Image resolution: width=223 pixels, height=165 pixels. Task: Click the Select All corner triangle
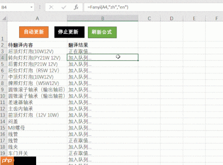[4, 19]
